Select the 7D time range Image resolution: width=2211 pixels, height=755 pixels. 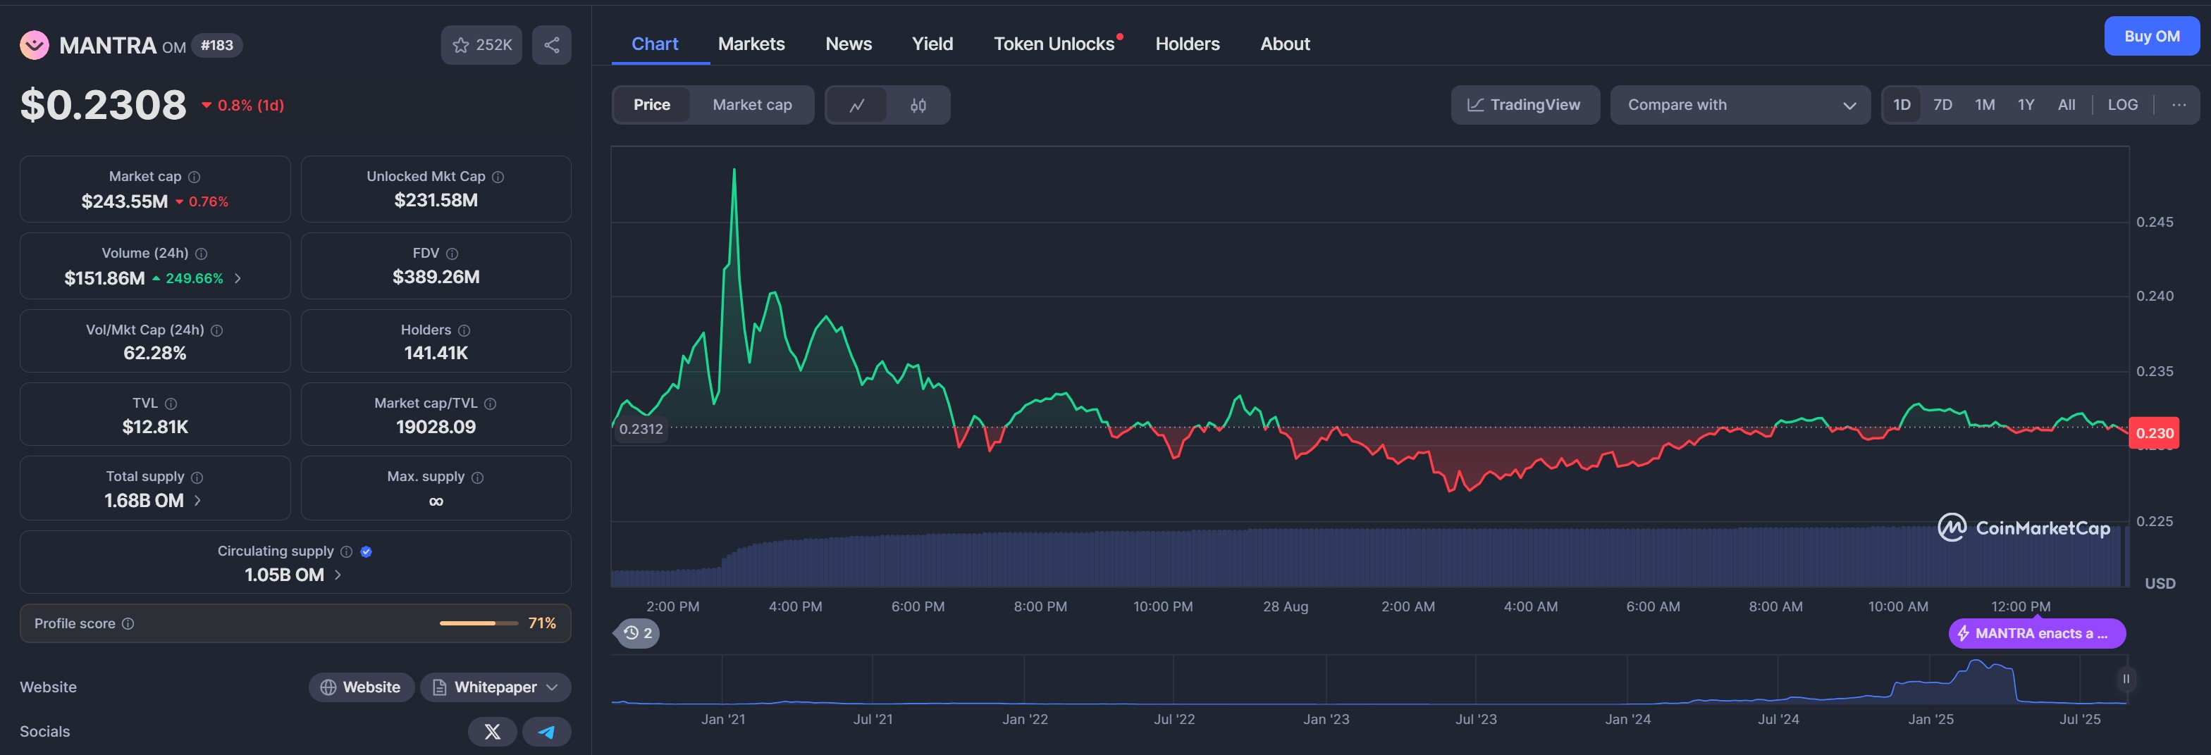pos(1942,105)
